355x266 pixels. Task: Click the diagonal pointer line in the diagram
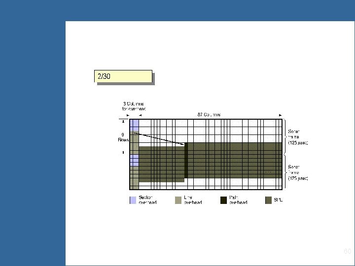[x=159, y=138]
